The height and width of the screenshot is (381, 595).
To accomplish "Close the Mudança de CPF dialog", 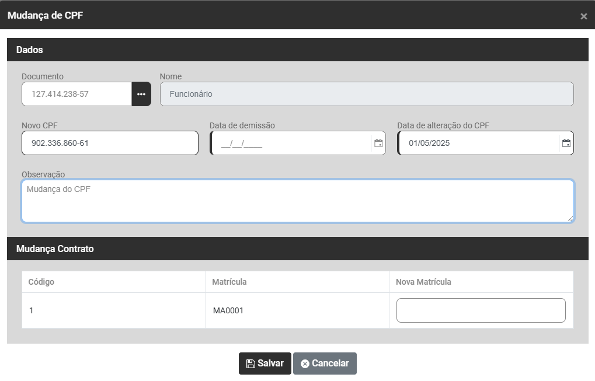I will pyautogui.click(x=584, y=16).
